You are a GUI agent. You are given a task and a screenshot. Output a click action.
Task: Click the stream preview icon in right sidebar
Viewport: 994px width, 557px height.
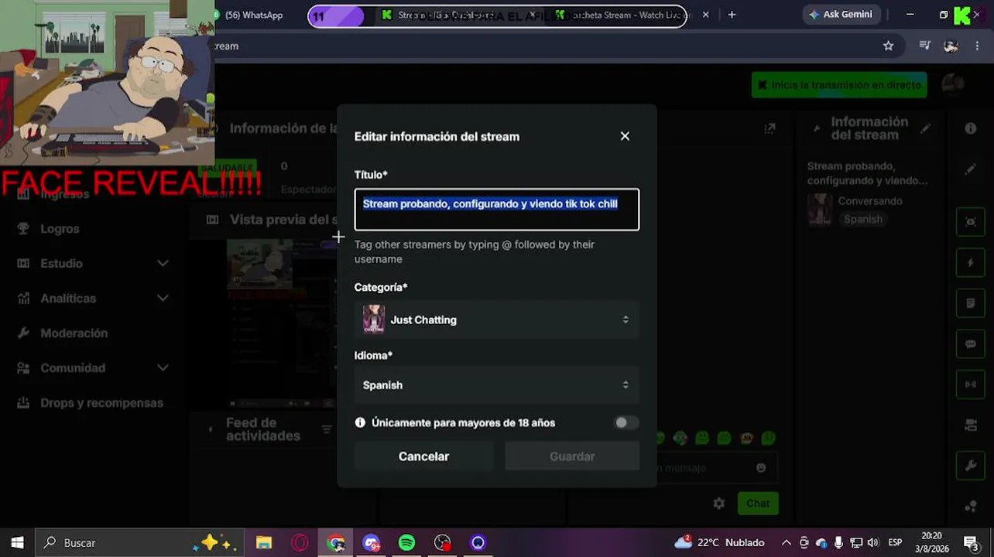[x=971, y=221]
